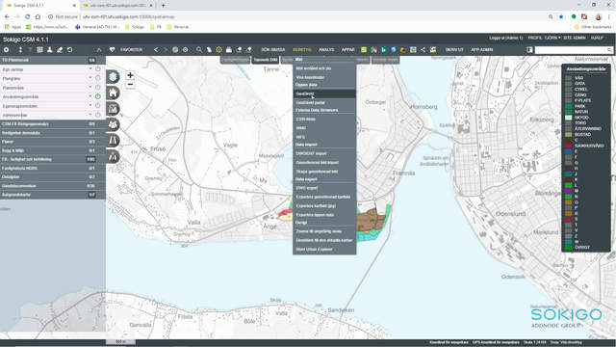The height and width of the screenshot is (347, 616).
Task: Select the pencil edit icon
Action: point(60,50)
